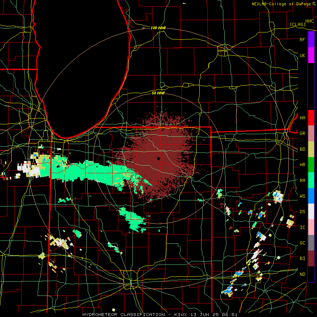Select the dusty pink GR legend swatch
Screen dimensions: 317x317
point(311,133)
